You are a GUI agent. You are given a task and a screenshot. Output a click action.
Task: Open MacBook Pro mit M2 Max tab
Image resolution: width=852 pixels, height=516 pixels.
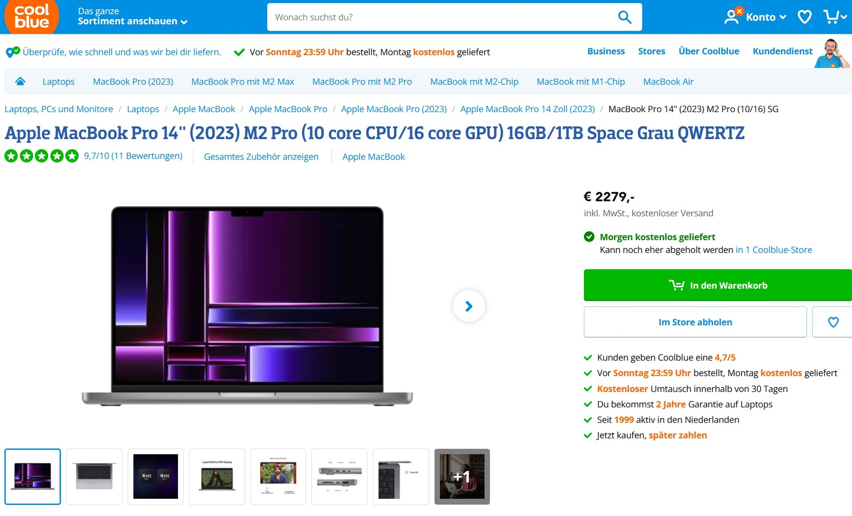tap(242, 82)
